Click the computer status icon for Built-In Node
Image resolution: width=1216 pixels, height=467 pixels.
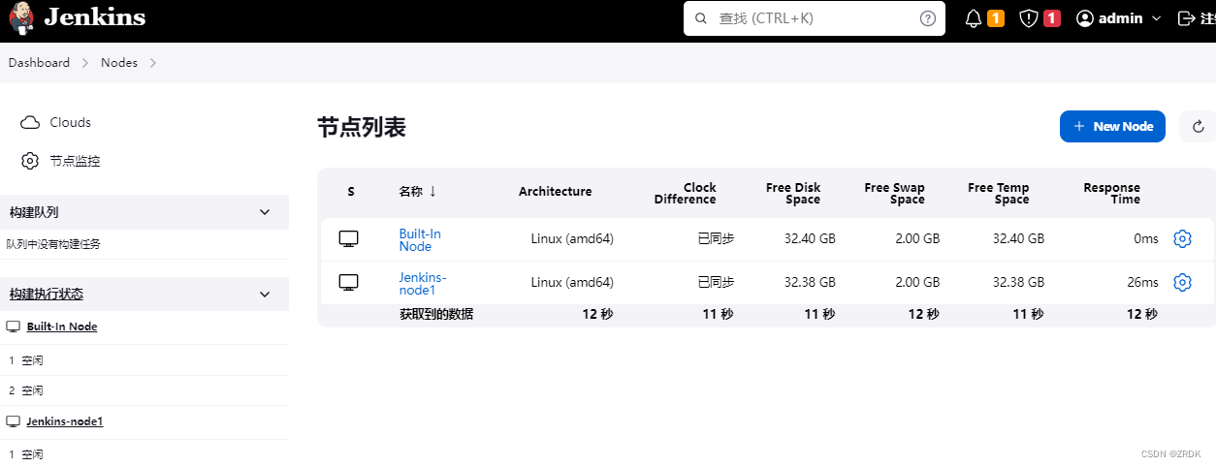click(349, 239)
